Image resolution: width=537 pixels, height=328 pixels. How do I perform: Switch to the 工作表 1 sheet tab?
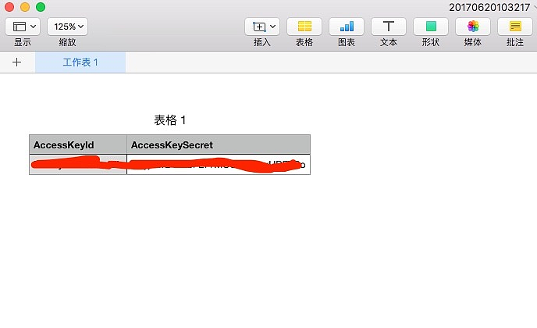click(80, 62)
